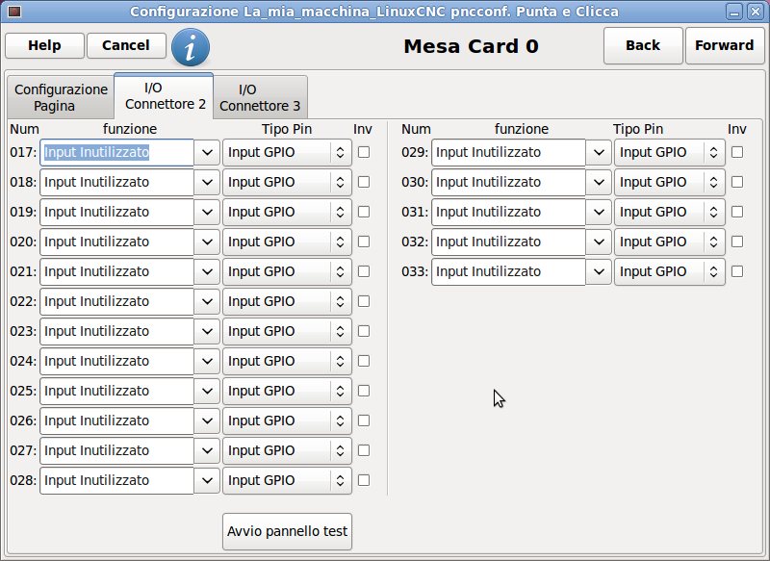Screen dimensions: 770x561
Task: Open Tipo Pin selector for pin 032
Action: click(x=670, y=242)
